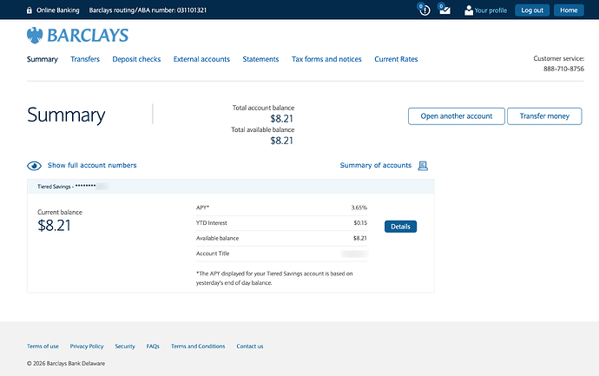This screenshot has width=599, height=376.
Task: Open the Summary of accounts link
Action: 376,166
